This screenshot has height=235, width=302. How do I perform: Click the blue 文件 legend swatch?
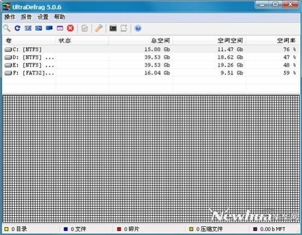click(x=66, y=229)
